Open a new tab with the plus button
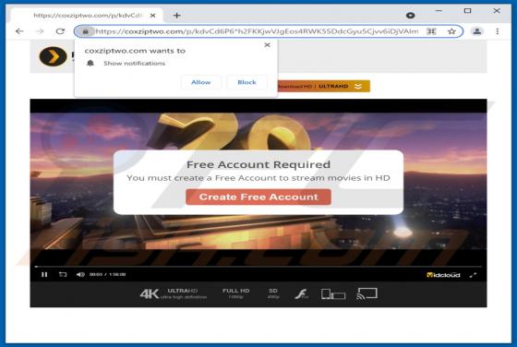This screenshot has height=347, width=517. pyautogui.click(x=176, y=16)
